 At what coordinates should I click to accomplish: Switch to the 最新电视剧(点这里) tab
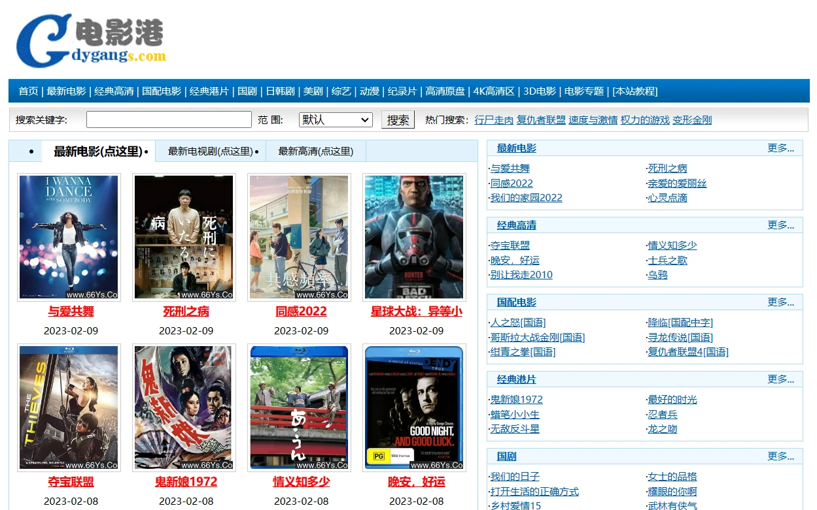209,151
